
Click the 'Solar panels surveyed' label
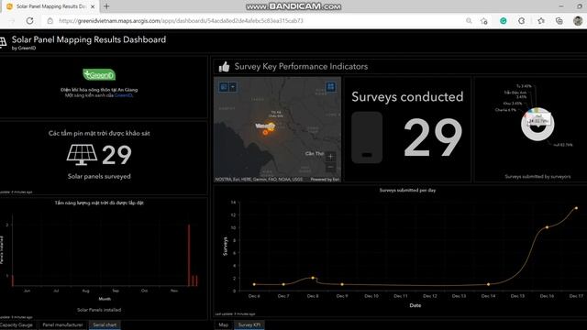tap(99, 176)
